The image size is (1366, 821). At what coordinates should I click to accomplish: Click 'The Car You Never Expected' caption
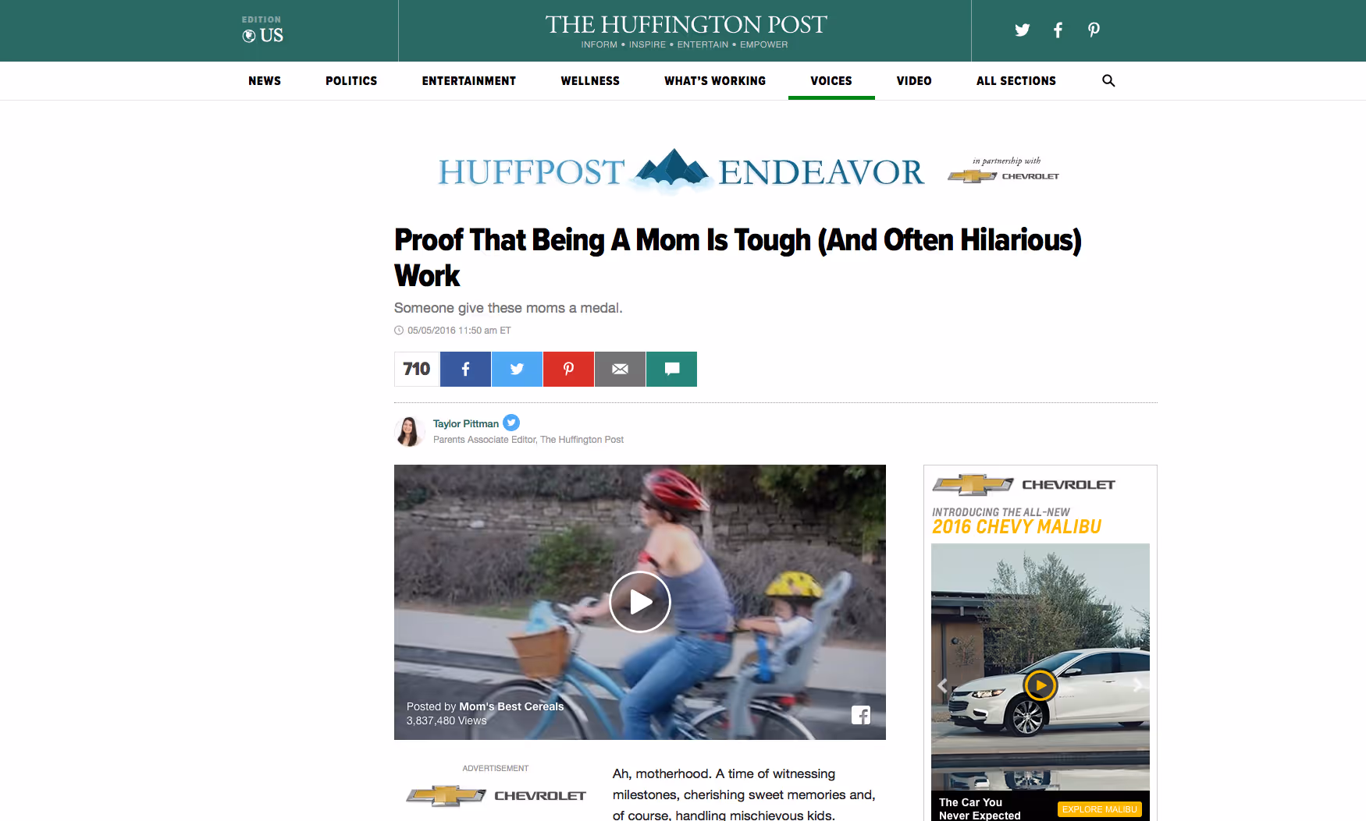[980, 809]
